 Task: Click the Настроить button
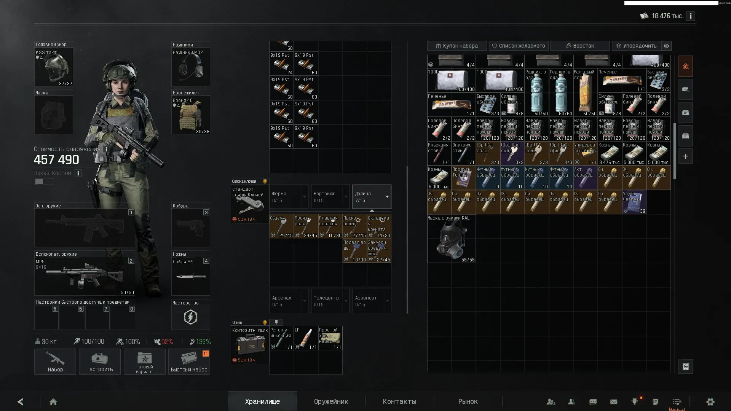99,362
